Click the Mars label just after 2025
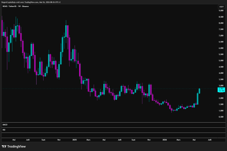The width and height of the screenshot is (227, 151). 88,140
